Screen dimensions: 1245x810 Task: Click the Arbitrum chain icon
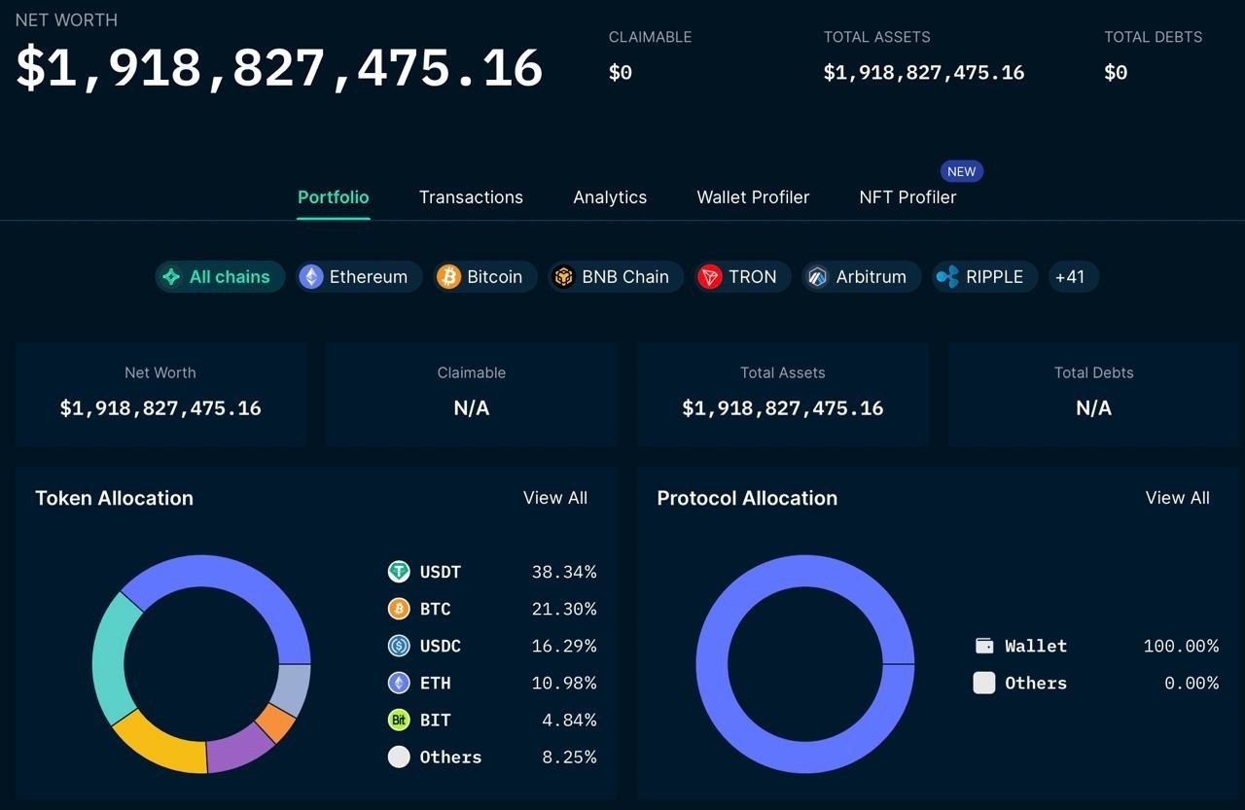click(817, 277)
